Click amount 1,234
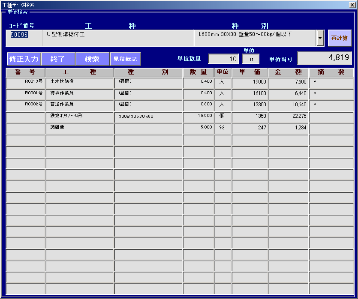The image size is (358, 299). 289,129
